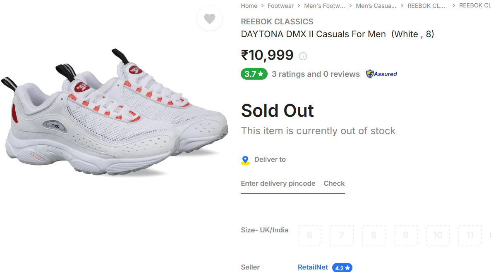The image size is (491, 272).
Task: Navigate to Men's Footwear breadcrumb
Action: point(324,6)
